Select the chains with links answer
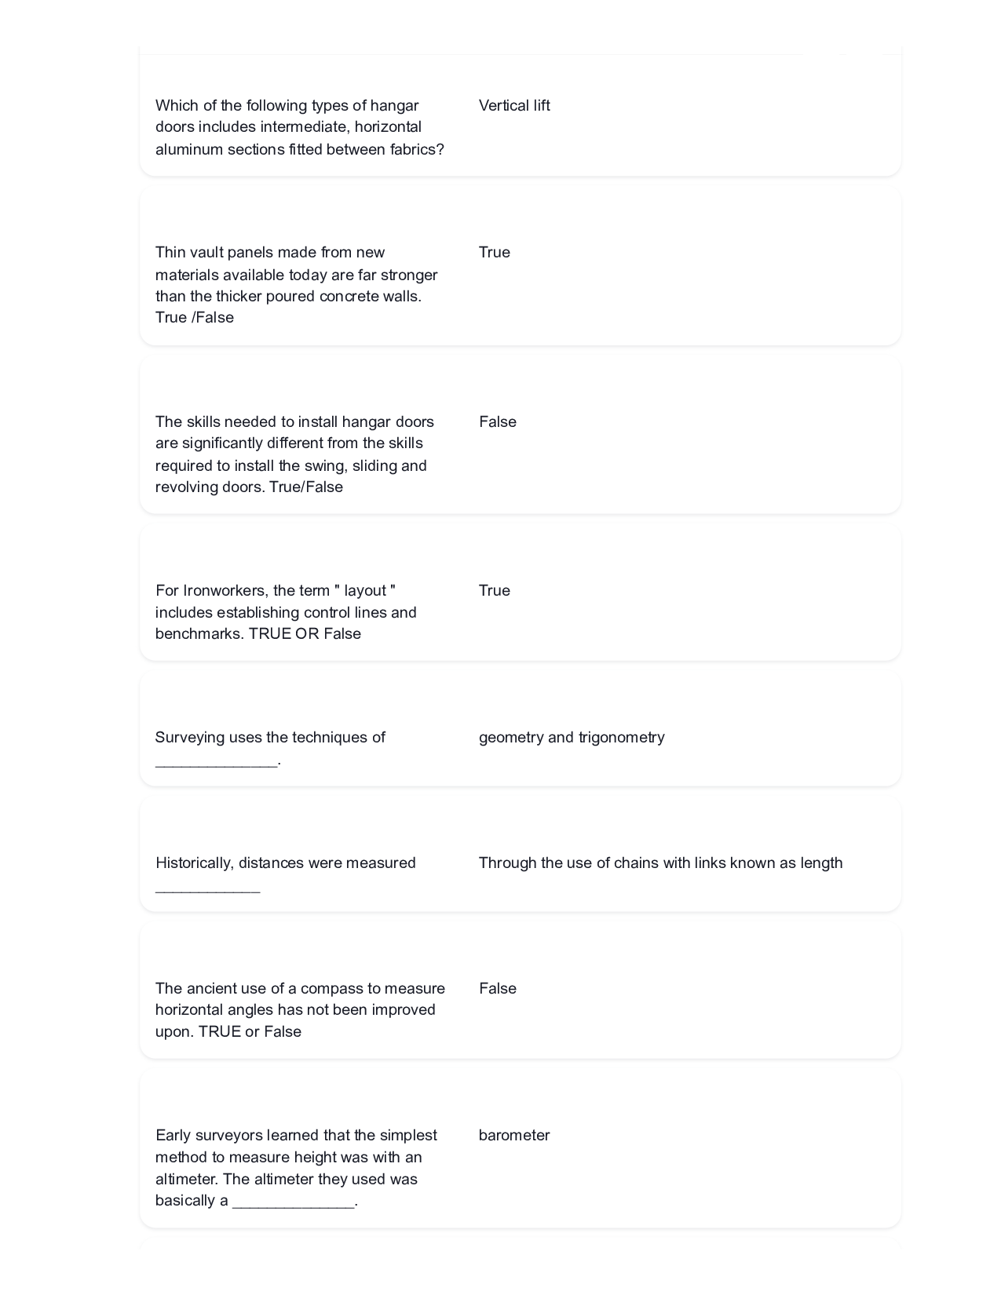The width and height of the screenshot is (1001, 1295). pyautogui.click(x=660, y=863)
